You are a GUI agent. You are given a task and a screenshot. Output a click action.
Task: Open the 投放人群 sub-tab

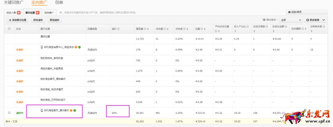click(13, 13)
